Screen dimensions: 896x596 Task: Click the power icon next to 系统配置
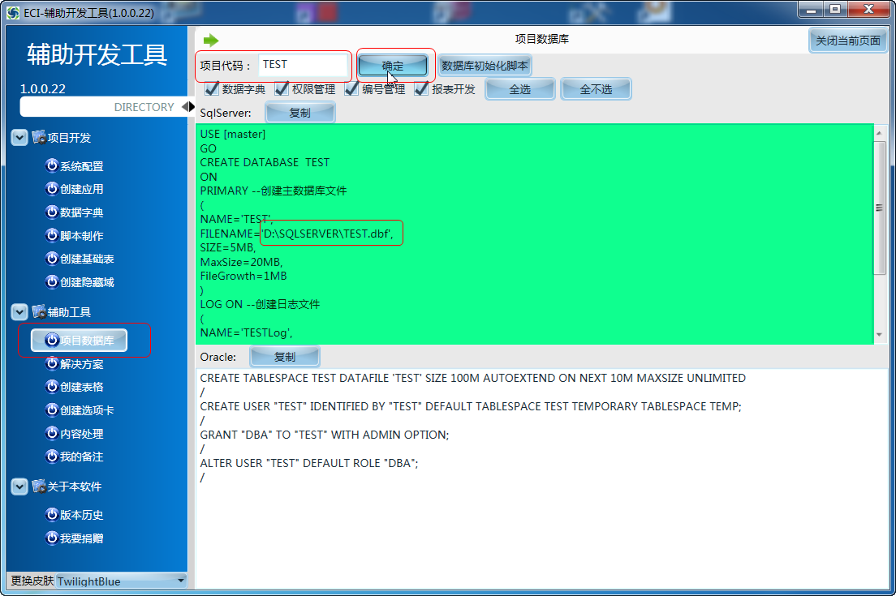[x=52, y=165]
